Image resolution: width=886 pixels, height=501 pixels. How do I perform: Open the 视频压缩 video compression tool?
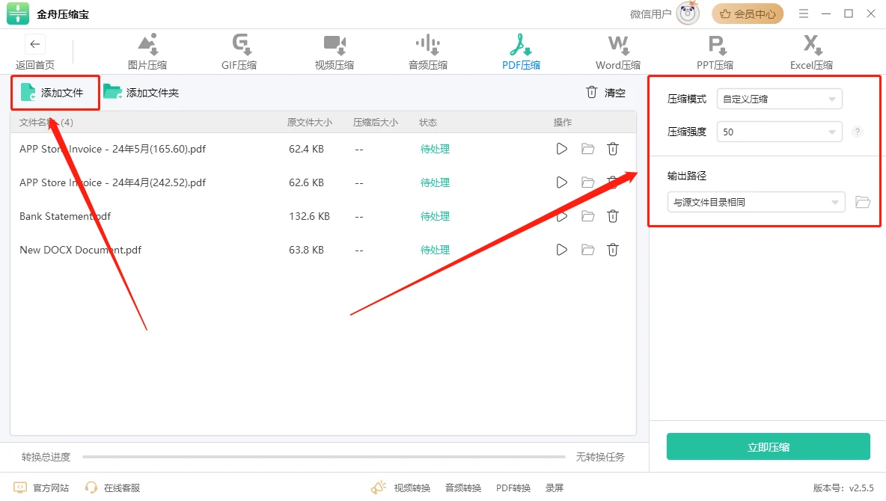coord(334,52)
